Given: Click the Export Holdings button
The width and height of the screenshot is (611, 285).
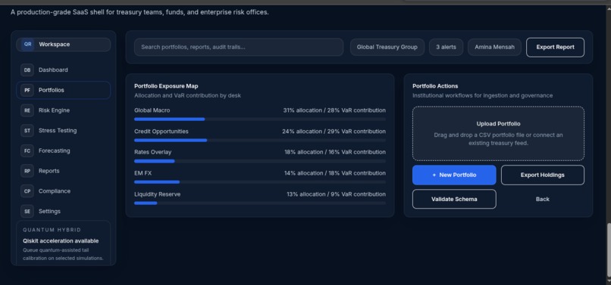Looking at the screenshot, I should click(x=543, y=175).
